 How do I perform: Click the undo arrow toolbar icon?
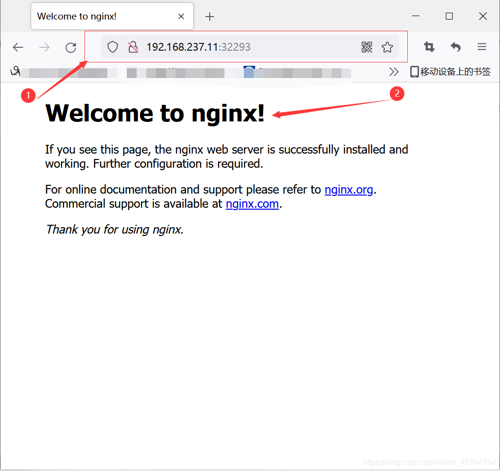click(x=456, y=47)
